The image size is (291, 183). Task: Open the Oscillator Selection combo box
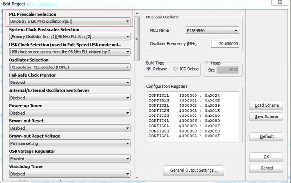pos(69,67)
